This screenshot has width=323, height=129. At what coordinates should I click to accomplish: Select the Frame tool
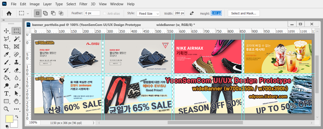[16, 47]
